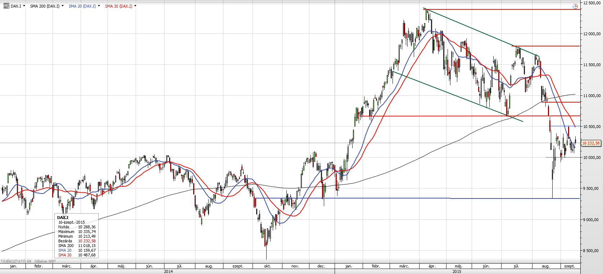603x274 pixels.
Task: Click the Időzóna: GMT timezone text
Action: (45, 261)
